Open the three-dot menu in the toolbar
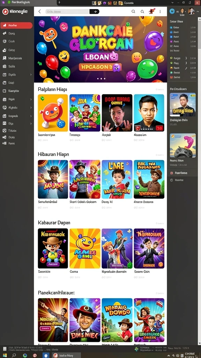Screen dimensions: 201x358 click(160, 12)
